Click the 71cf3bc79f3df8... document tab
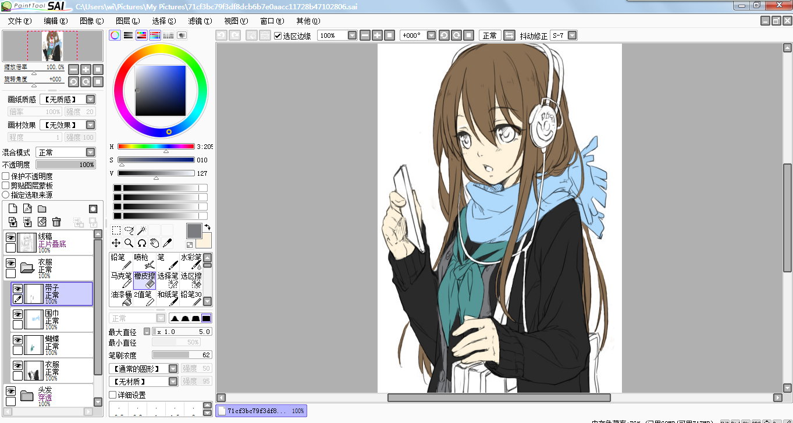Screen dimensions: 793x423 coord(261,411)
